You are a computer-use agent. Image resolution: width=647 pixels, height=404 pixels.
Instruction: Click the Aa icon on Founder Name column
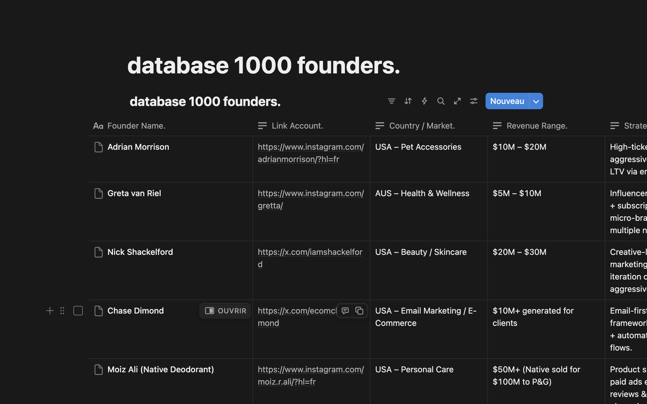tap(98, 126)
